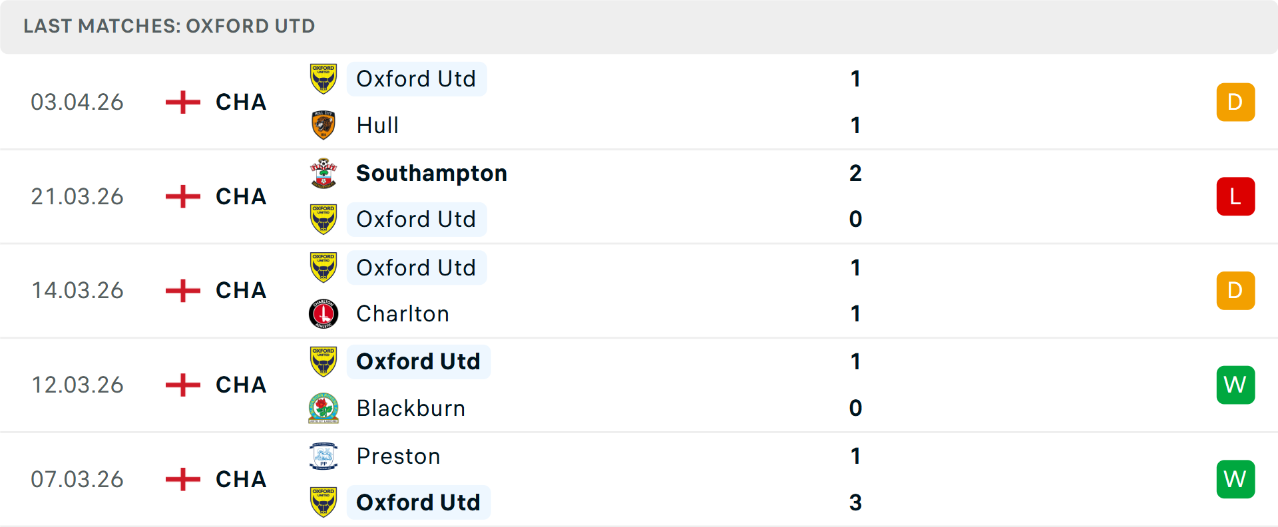Click the Southampton club crest

[323, 172]
